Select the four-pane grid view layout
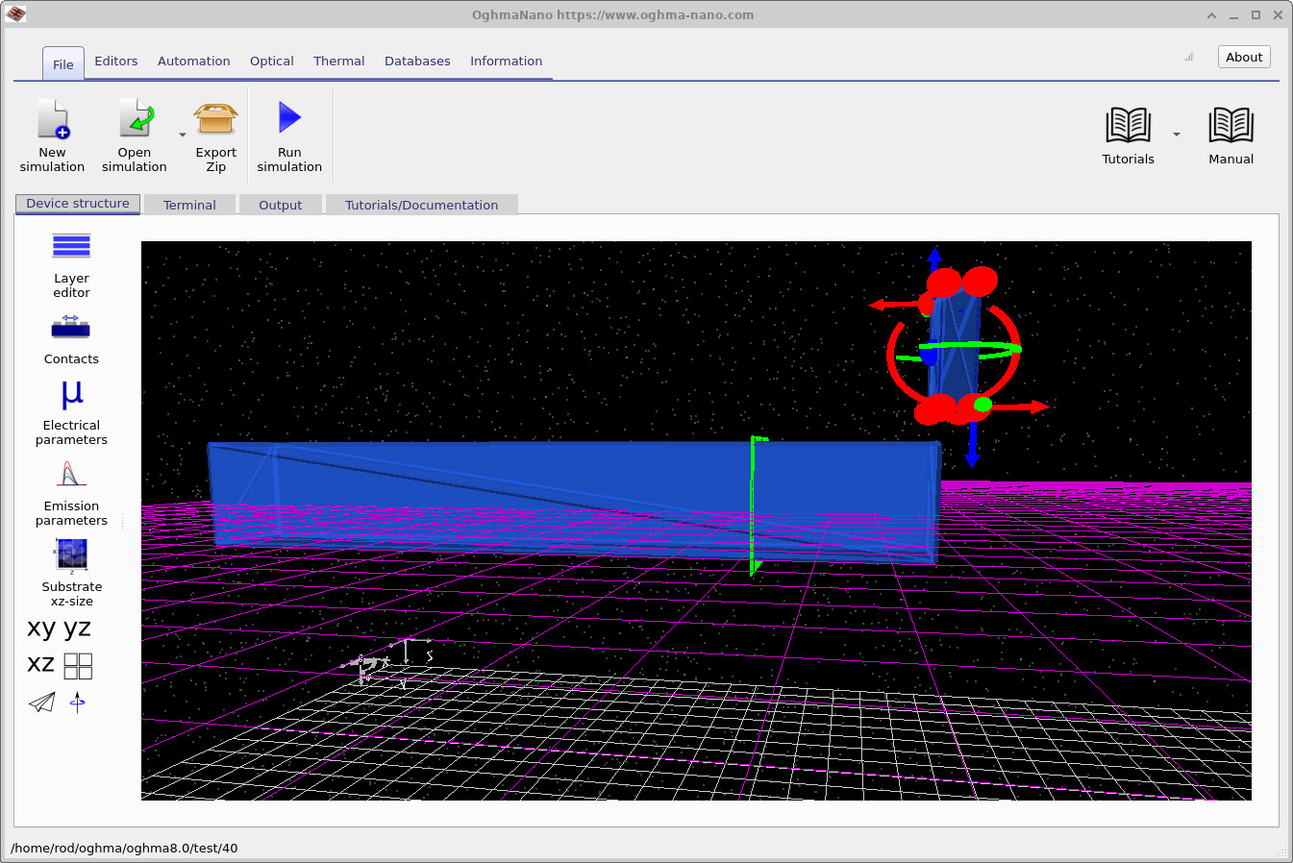1293x863 pixels. (x=78, y=665)
